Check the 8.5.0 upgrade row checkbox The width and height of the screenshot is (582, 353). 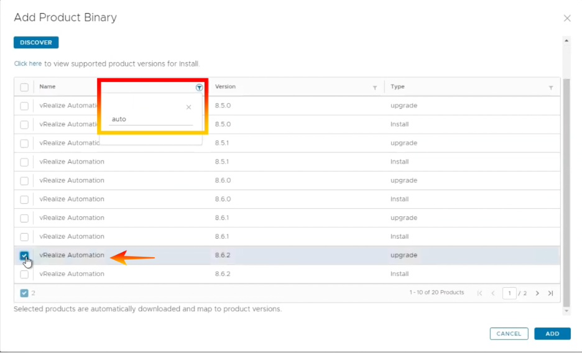24,106
